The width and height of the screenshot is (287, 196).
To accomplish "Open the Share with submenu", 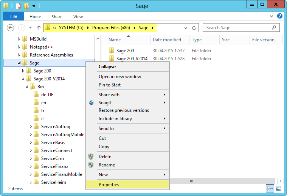I will [x=127, y=95].
